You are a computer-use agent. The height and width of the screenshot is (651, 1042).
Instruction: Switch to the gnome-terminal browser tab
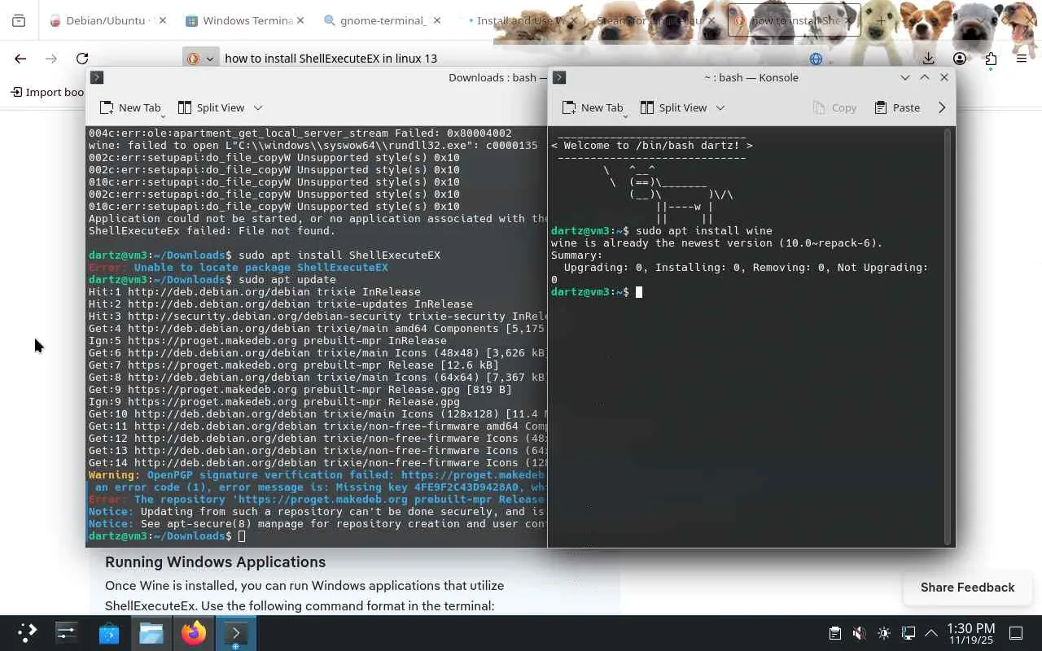coord(382,21)
